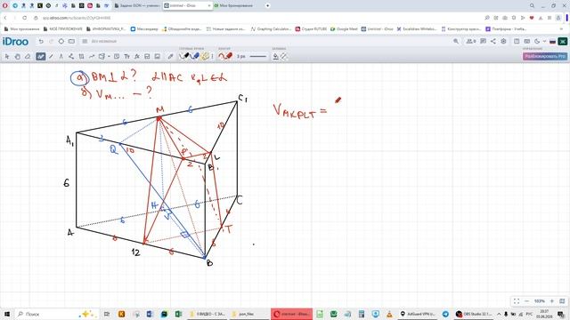Change language via the flag icon

point(552,42)
